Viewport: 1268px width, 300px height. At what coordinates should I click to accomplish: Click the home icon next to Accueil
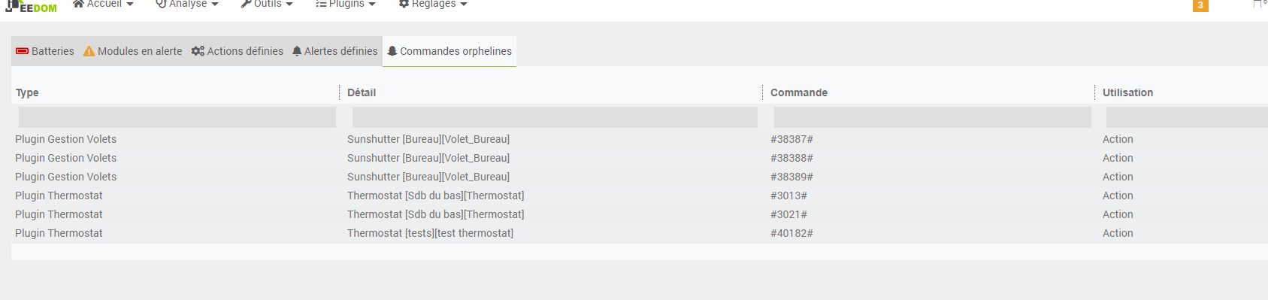[x=78, y=4]
